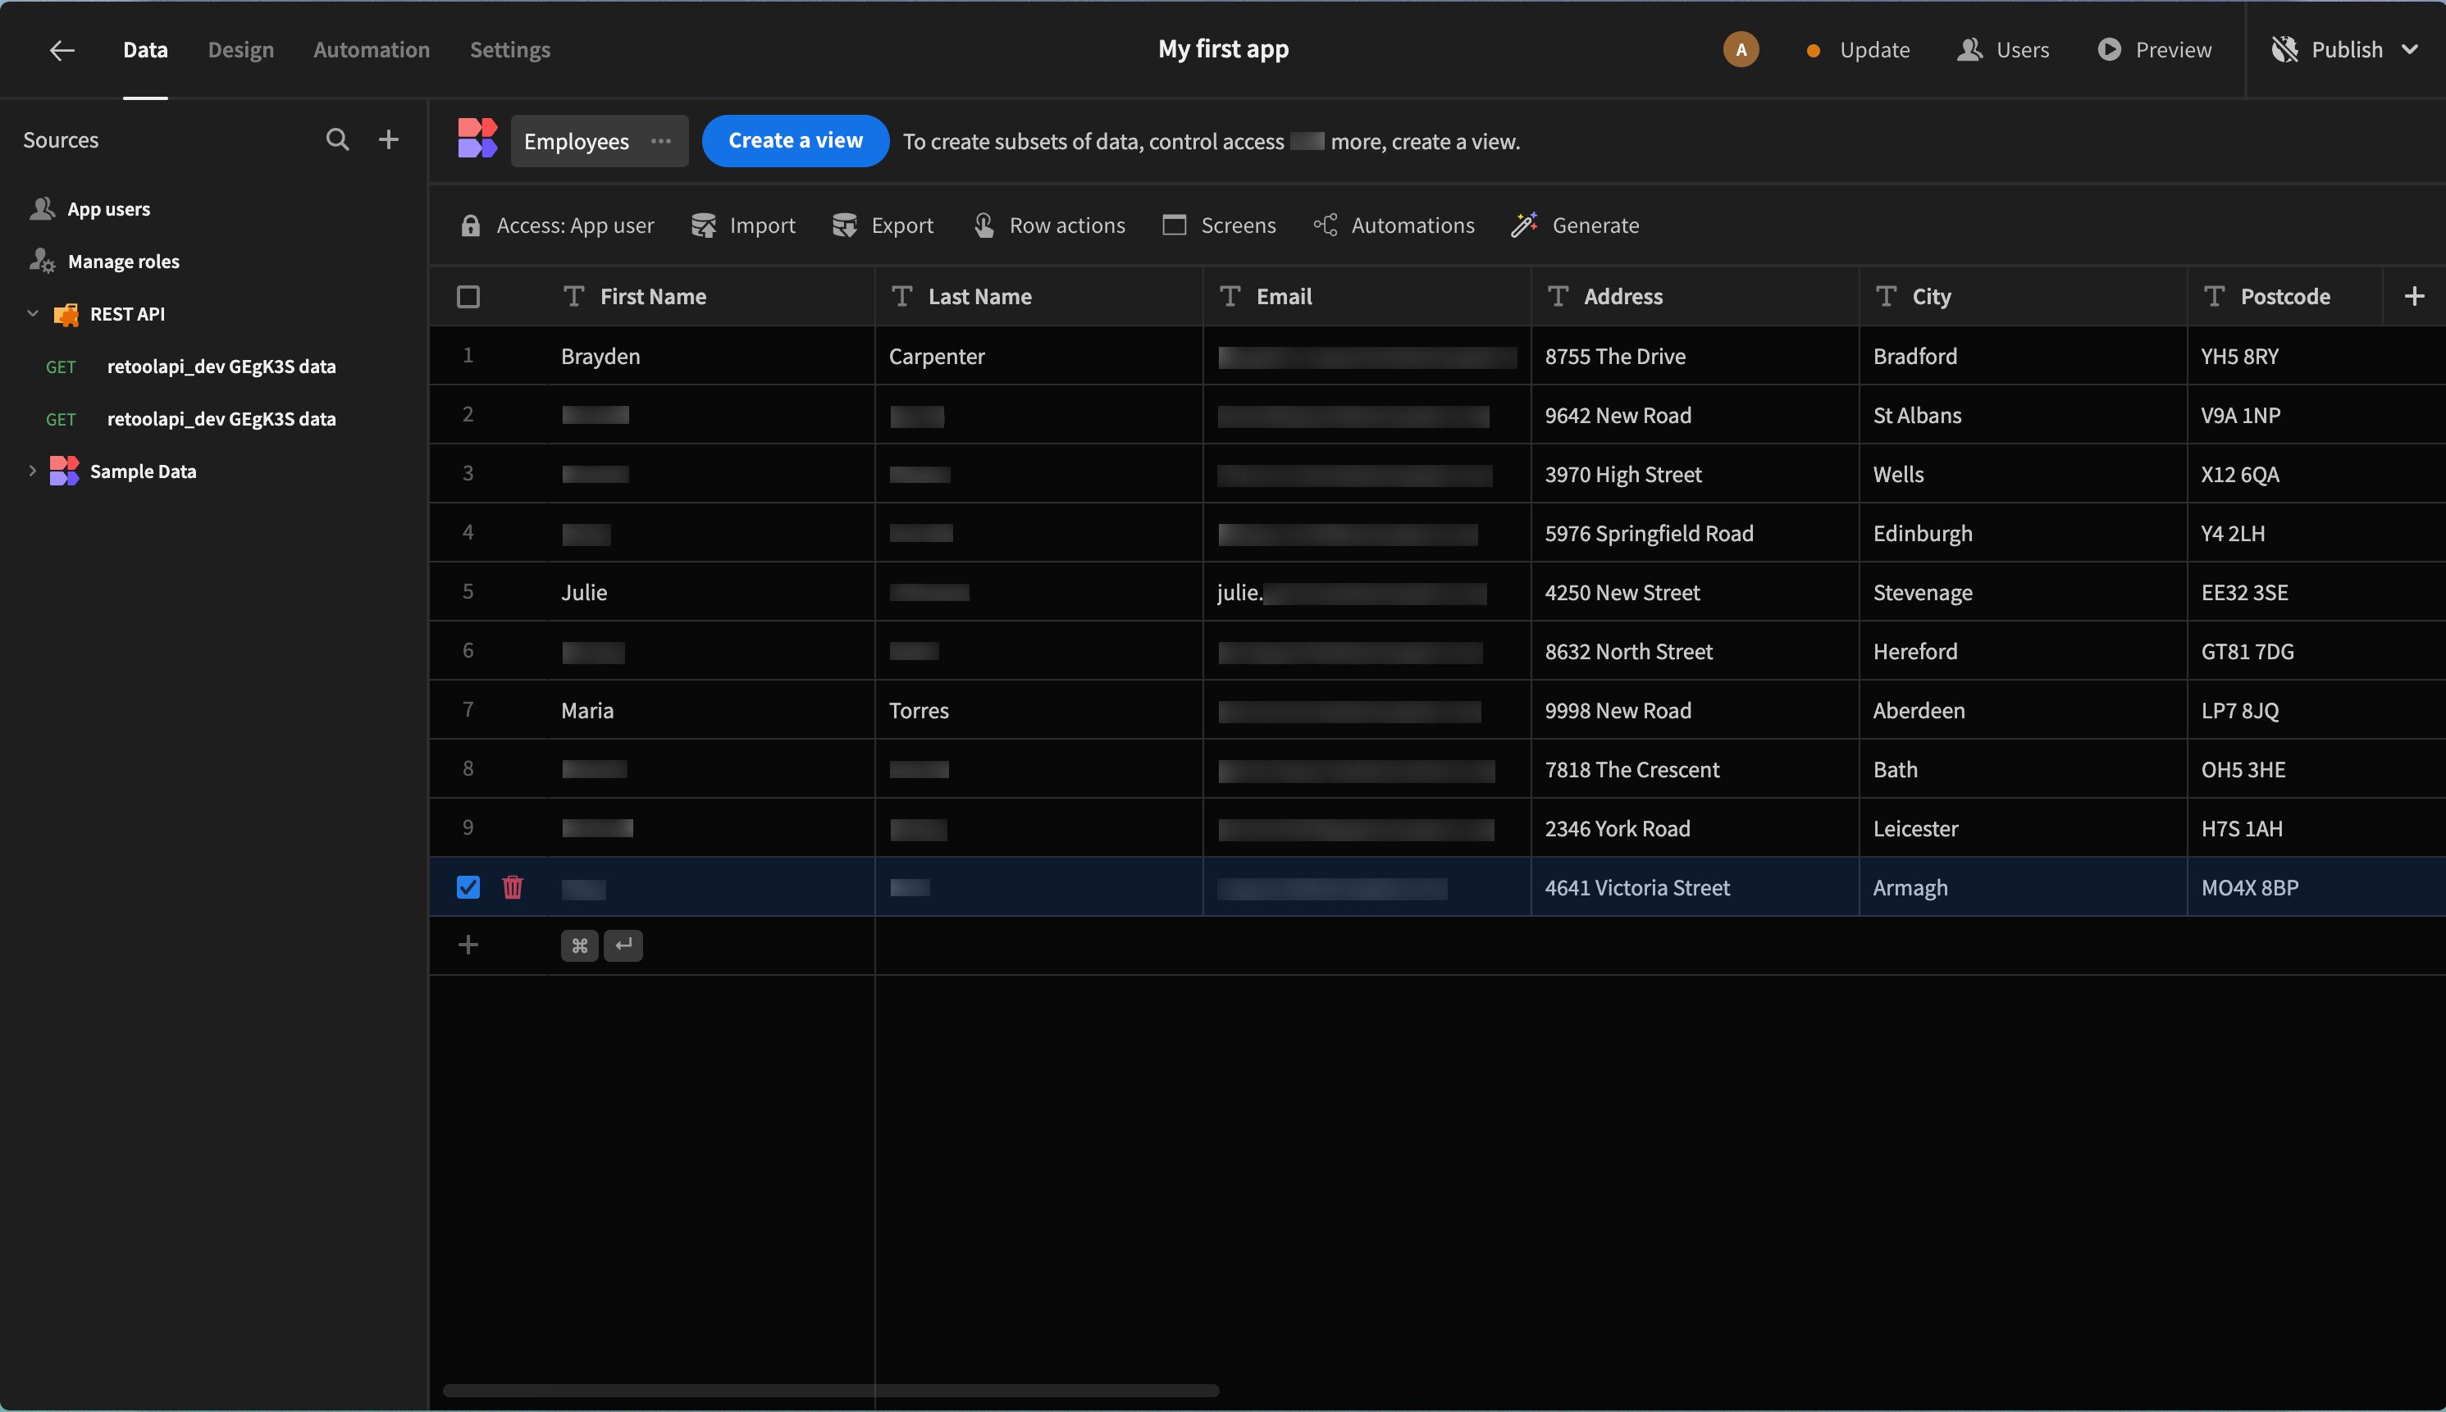The image size is (2446, 1412).
Task: Delete the selected row with trash icon
Action: (x=513, y=886)
